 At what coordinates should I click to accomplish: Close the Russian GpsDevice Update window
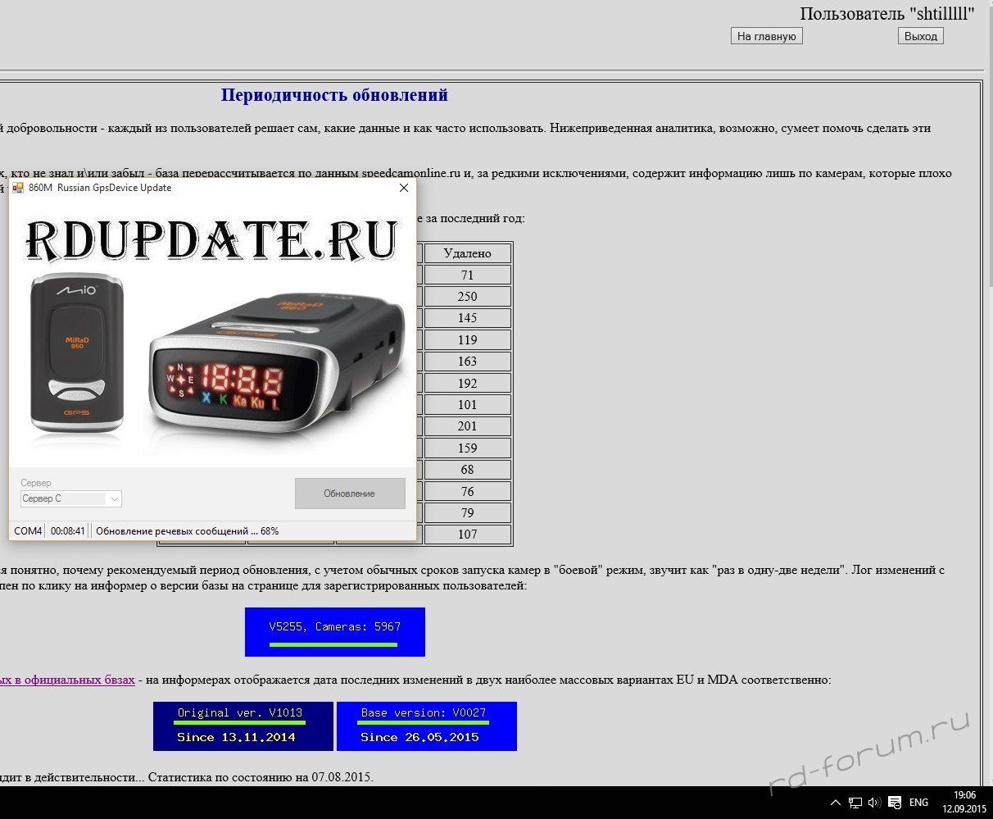pos(403,188)
